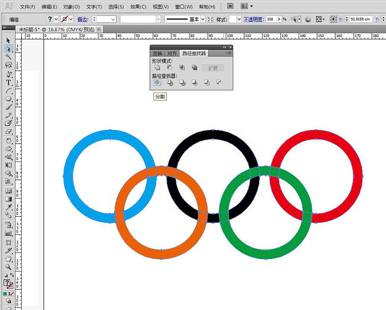Select the Direct Selection tool
386x310 pixels.
pyautogui.click(x=8, y=49)
